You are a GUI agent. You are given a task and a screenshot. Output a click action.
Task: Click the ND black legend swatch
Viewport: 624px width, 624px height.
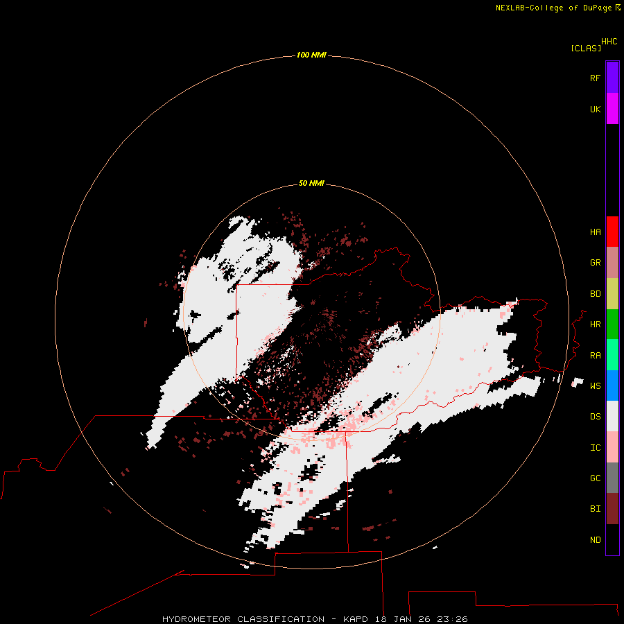click(612, 539)
